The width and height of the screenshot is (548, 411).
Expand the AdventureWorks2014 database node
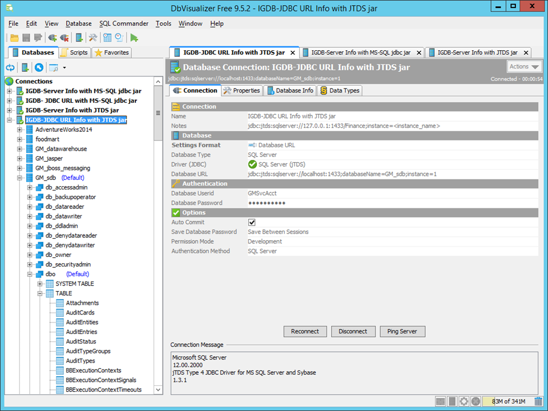coord(19,130)
